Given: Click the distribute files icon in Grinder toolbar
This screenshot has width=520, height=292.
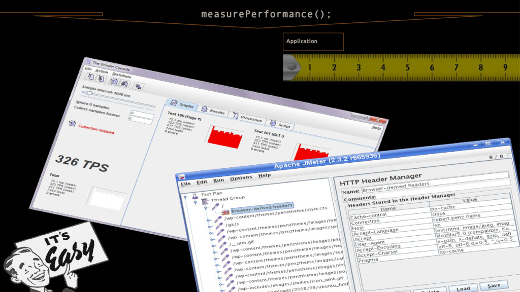Looking at the screenshot, I should [138, 86].
